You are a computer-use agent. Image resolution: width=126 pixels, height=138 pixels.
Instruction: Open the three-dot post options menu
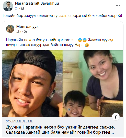pyautogui.click(x=118, y=6)
